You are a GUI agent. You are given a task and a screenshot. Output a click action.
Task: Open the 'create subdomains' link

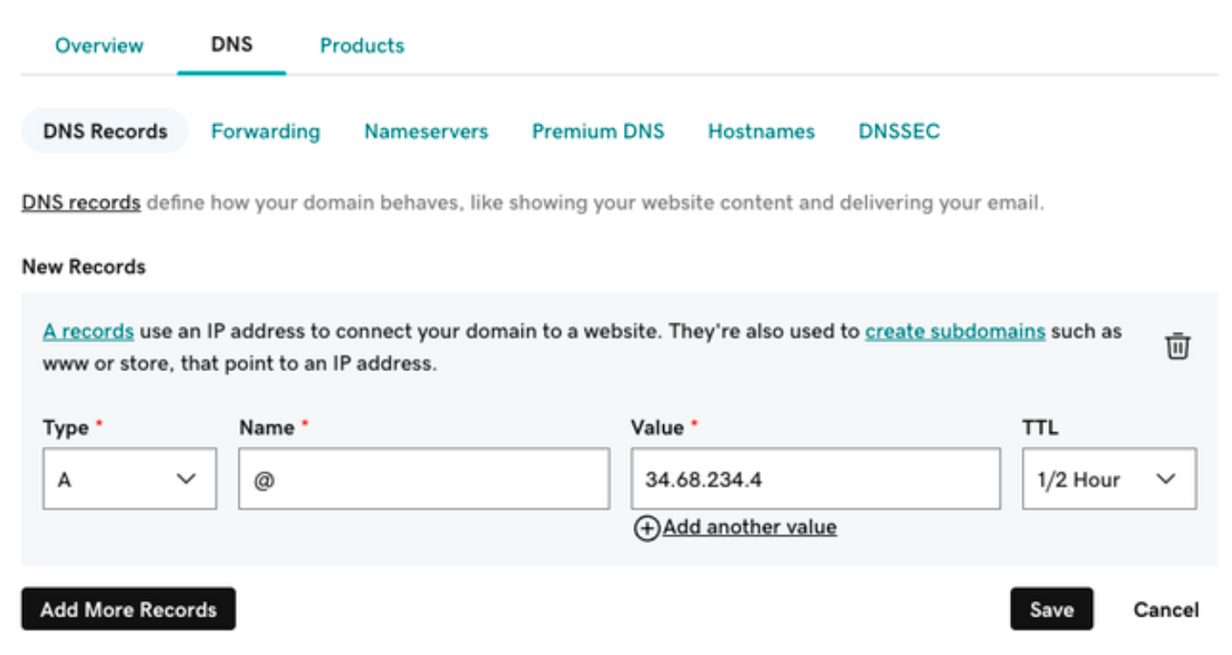(x=955, y=332)
